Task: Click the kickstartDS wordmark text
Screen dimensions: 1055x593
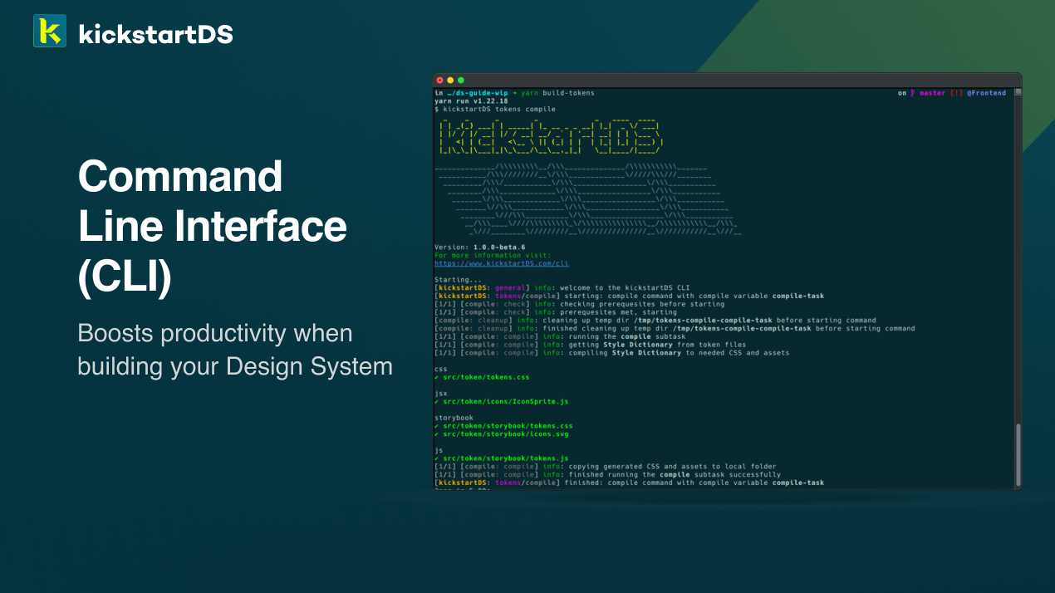Action: 155,34
